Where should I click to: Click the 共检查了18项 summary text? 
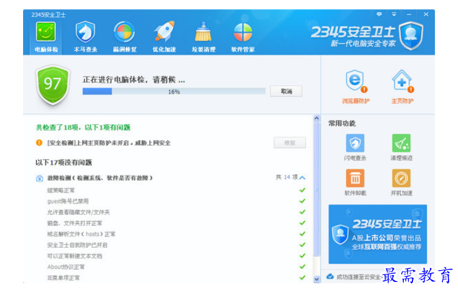coord(83,127)
